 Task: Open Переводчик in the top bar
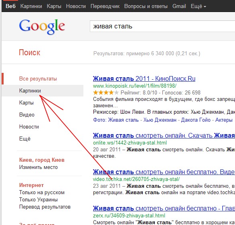[105, 6]
